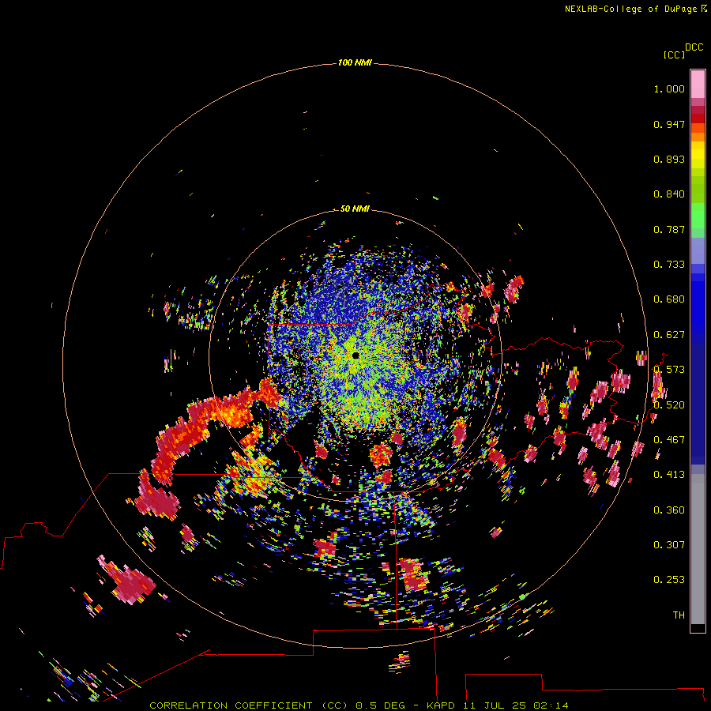The height and width of the screenshot is (711, 711).
Task: Click the 1.000 scale value
Action: pos(669,88)
